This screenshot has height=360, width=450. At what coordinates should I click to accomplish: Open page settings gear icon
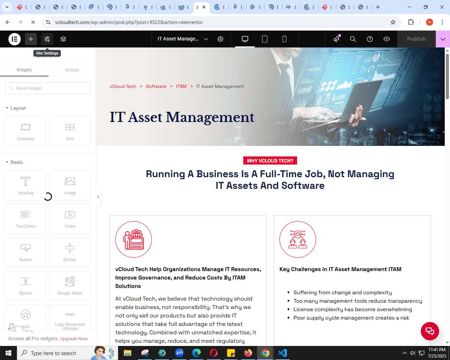point(220,39)
